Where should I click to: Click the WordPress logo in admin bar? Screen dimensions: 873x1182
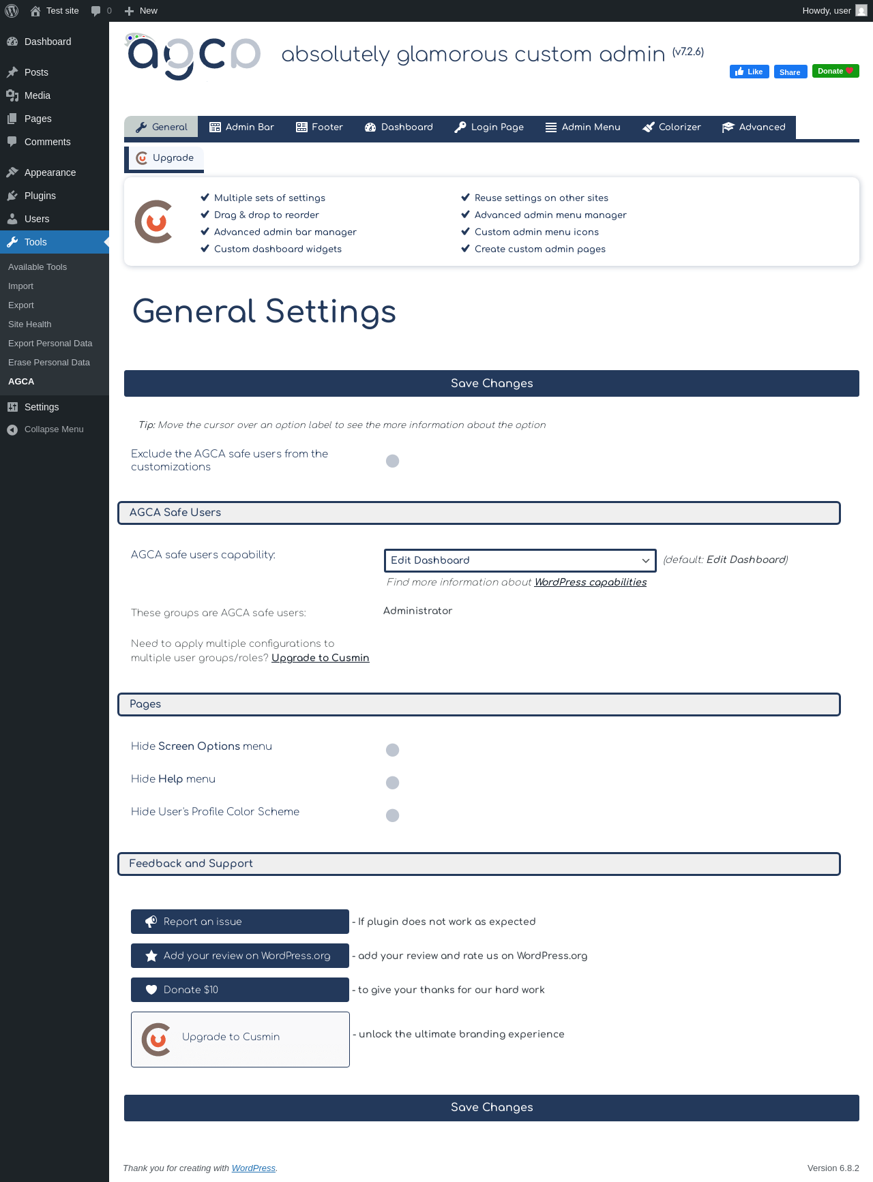[x=12, y=11]
